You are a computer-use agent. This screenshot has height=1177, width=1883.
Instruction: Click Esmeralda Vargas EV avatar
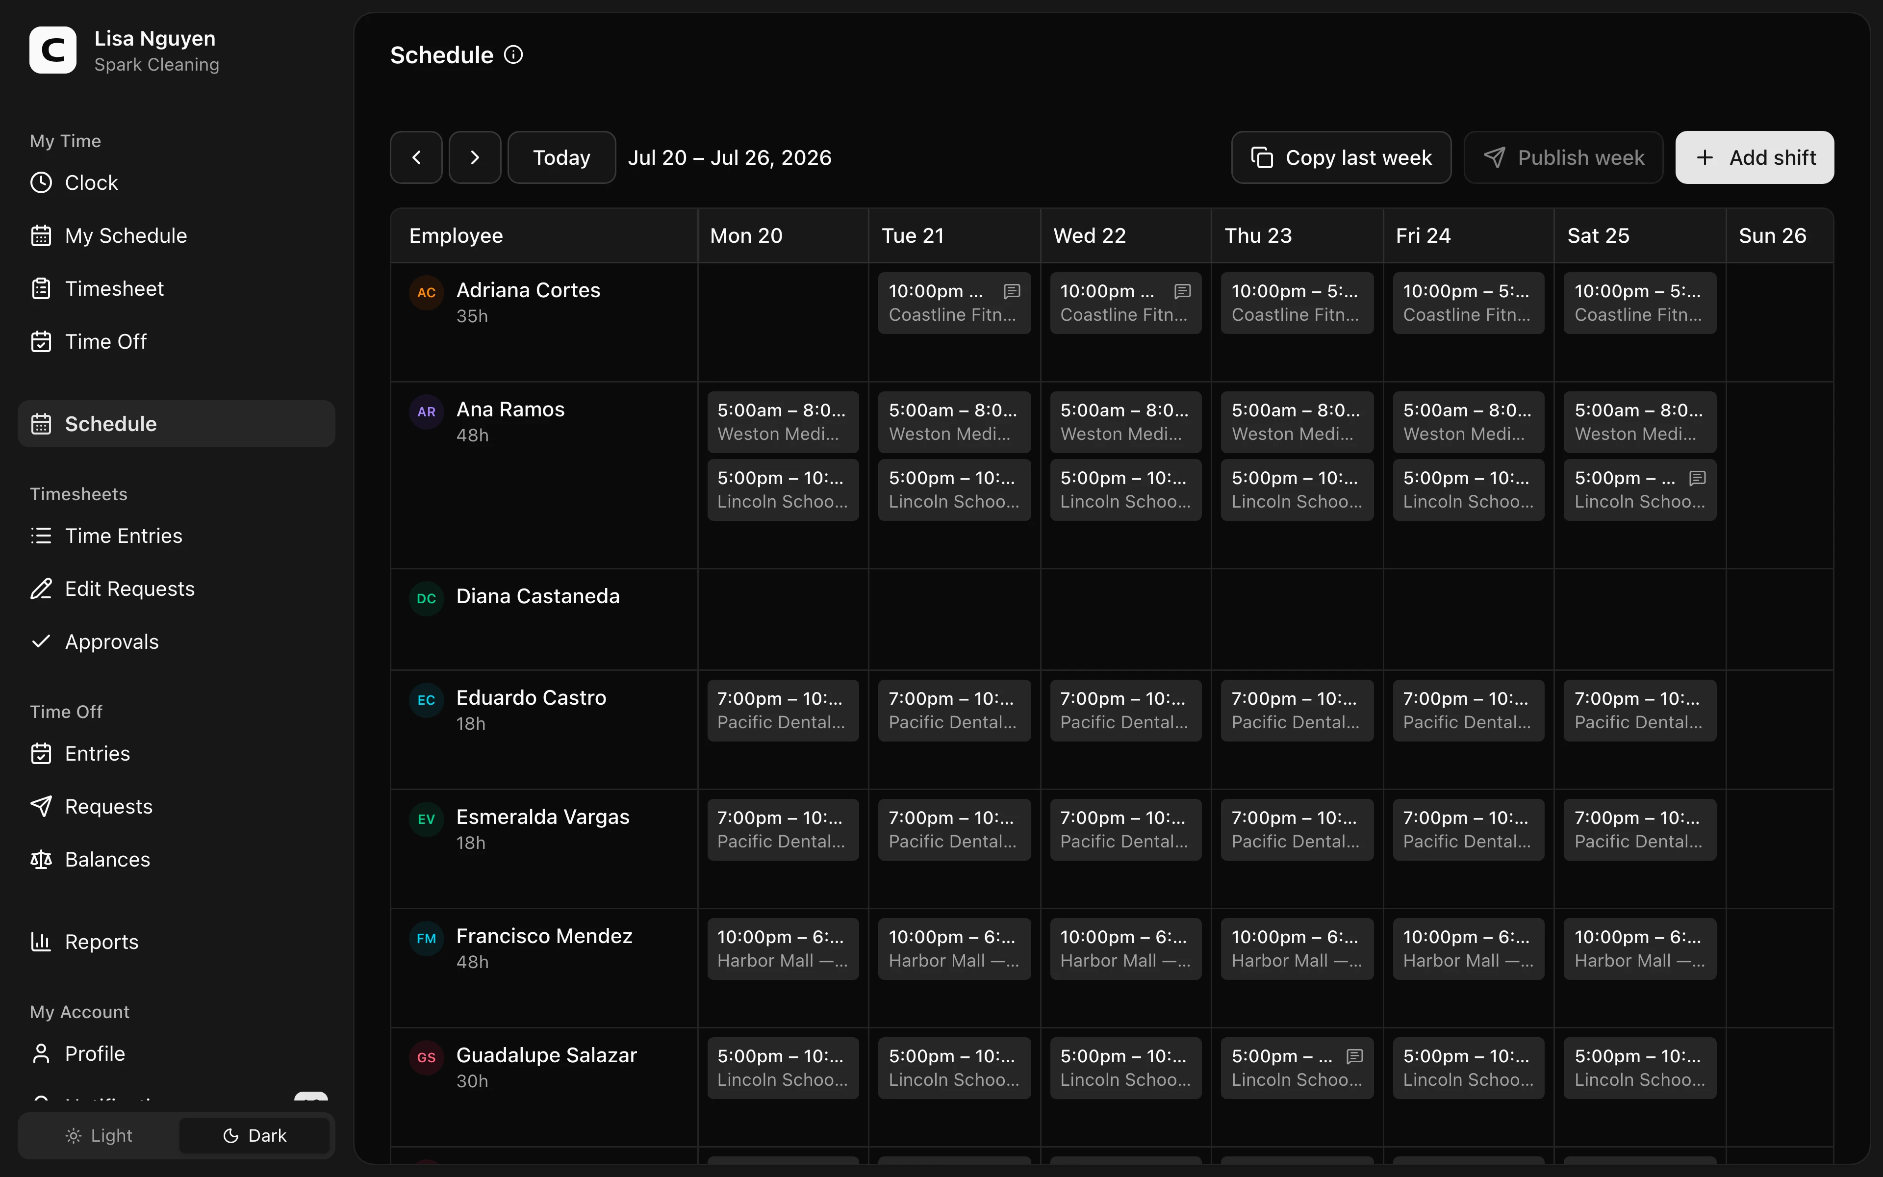427,819
